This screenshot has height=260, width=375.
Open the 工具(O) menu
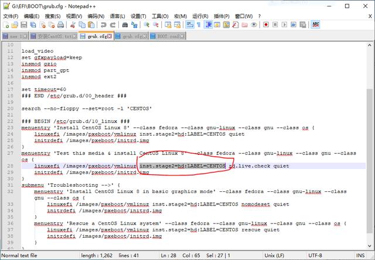[x=160, y=16]
